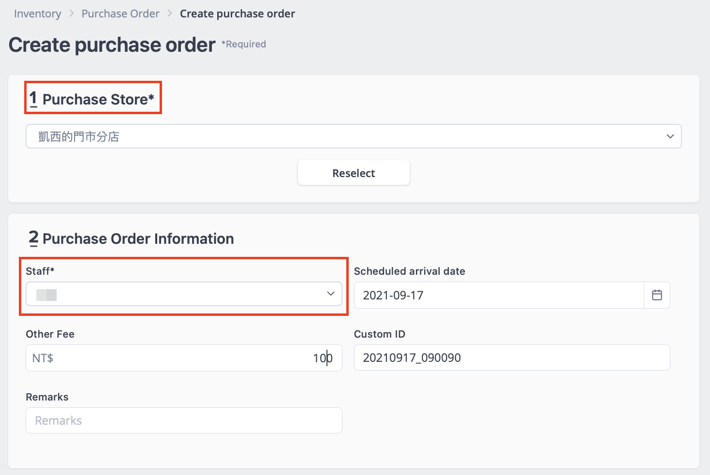Navigate to Purchase Order breadcrumb link

click(x=120, y=14)
